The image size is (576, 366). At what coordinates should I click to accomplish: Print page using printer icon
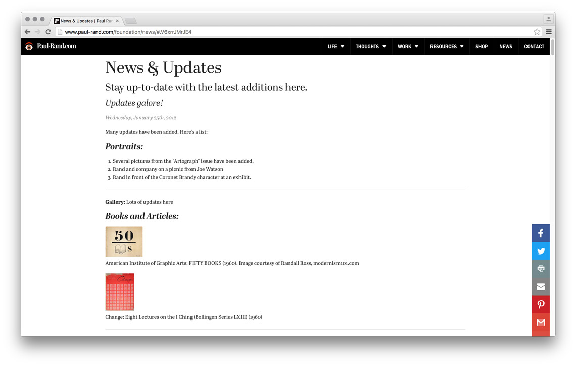[x=541, y=268]
